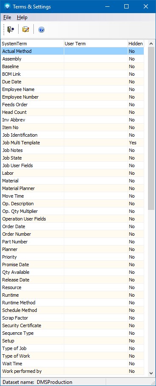Click the scrollbar up arrow
Image resolution: width=156 pixels, height=386 pixels.
click(151, 44)
